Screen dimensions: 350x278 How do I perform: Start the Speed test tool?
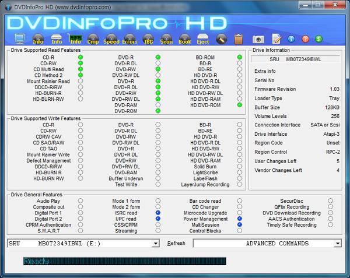pos(111,39)
